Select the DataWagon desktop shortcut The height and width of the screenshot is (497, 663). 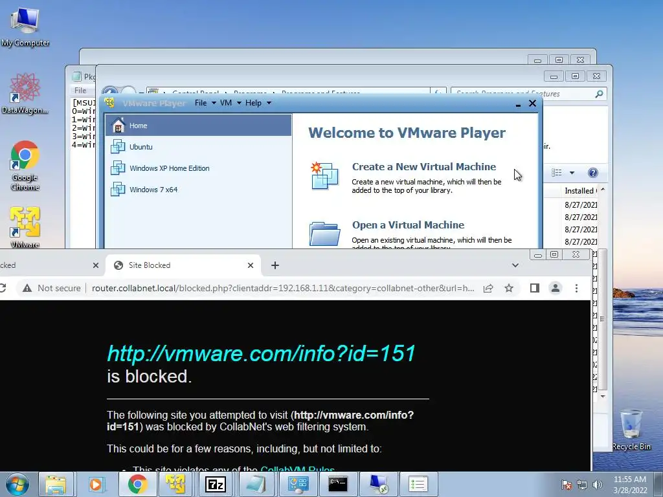click(25, 94)
